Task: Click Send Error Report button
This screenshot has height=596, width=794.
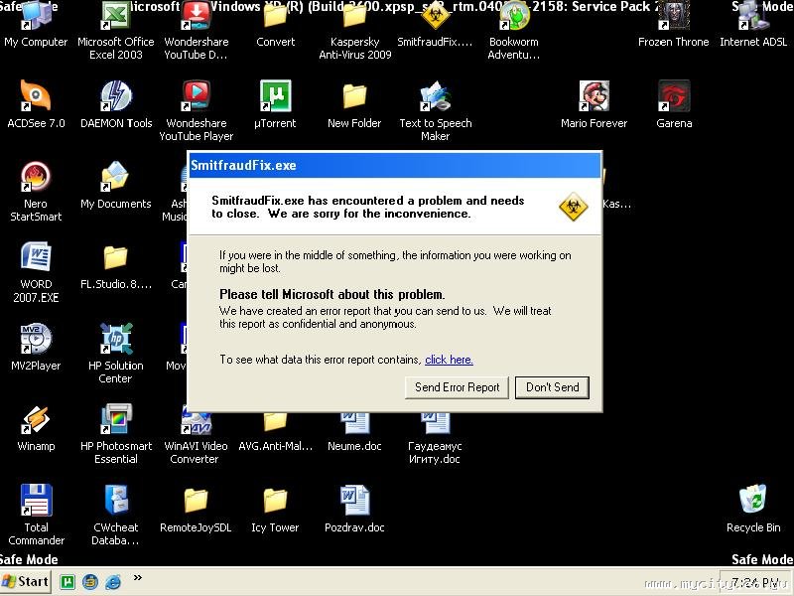Action: point(457,387)
